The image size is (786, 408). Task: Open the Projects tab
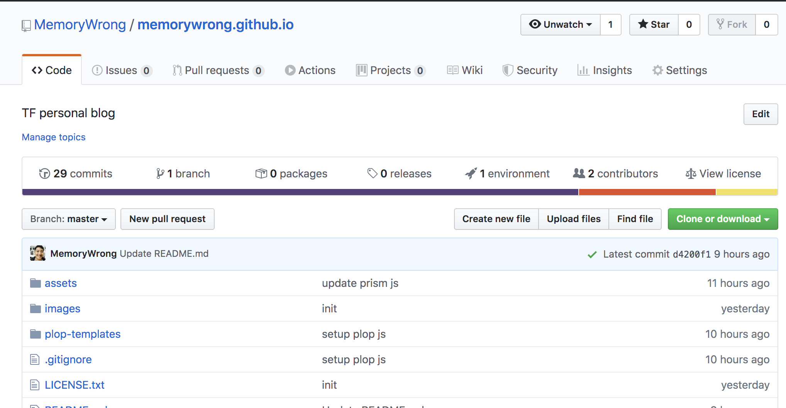tap(391, 70)
